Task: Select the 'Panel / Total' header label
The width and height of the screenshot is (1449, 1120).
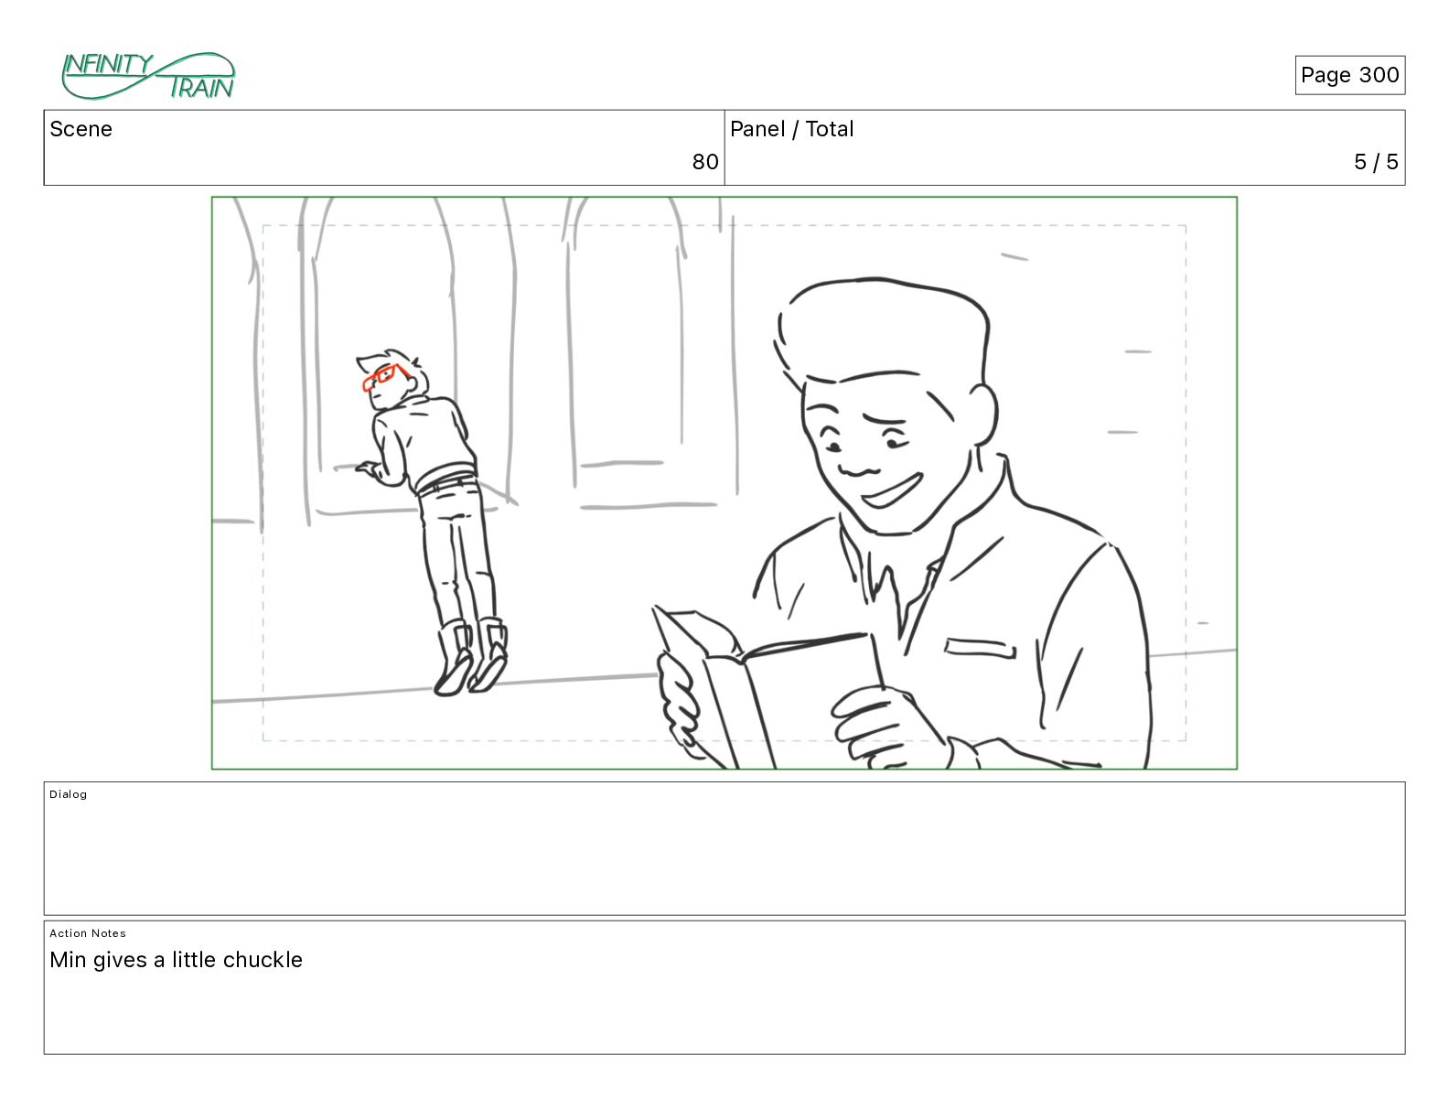Action: (x=791, y=129)
